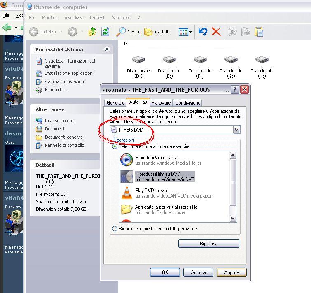Click the Annulla button
The width and height of the screenshot is (311, 293).
pos(198,272)
